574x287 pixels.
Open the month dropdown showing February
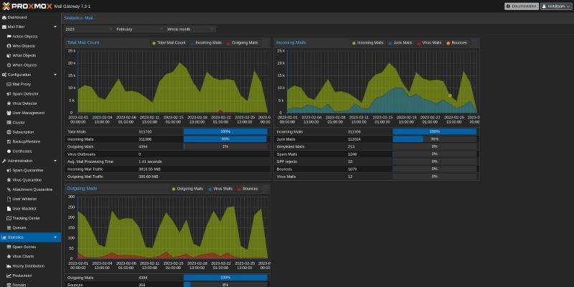coord(137,29)
